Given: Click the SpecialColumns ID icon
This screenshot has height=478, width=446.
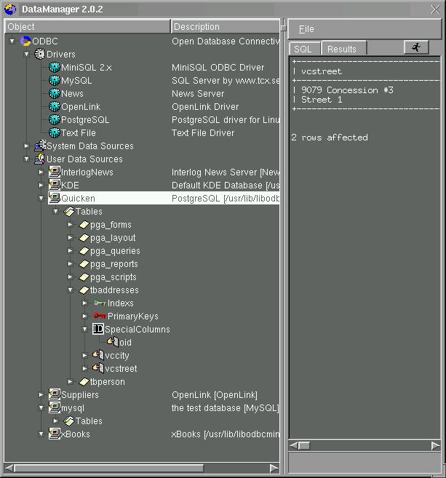Looking at the screenshot, I should tap(98, 329).
